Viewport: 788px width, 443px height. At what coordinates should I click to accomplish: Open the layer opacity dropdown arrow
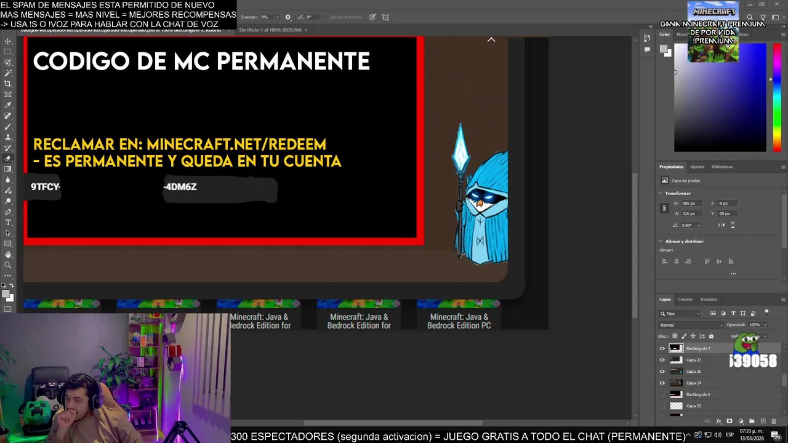point(765,325)
